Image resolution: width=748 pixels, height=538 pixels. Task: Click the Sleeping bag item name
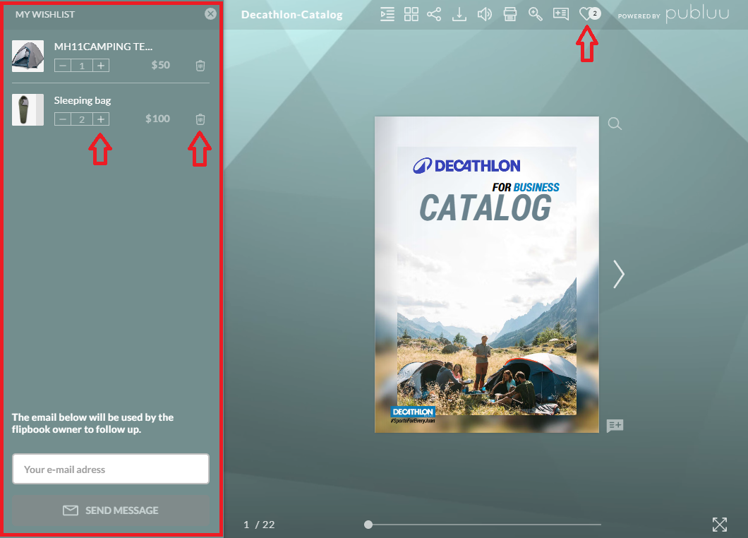83,100
